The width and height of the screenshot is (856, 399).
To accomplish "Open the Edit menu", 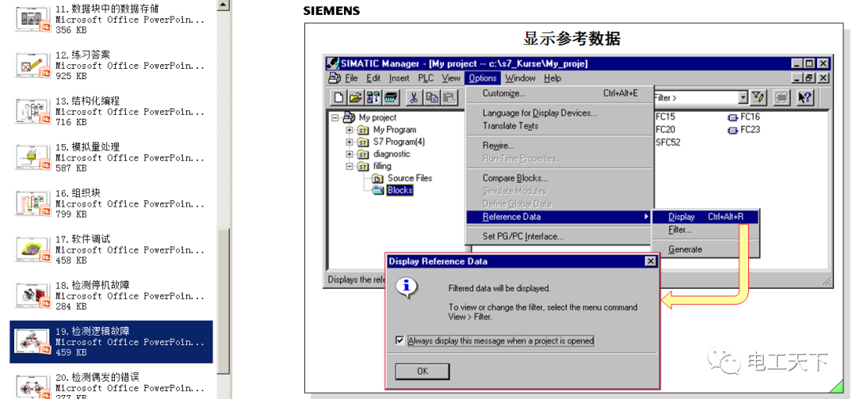I will coord(373,78).
